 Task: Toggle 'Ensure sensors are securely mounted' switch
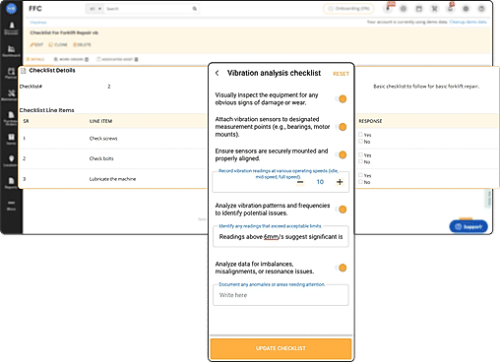point(342,154)
